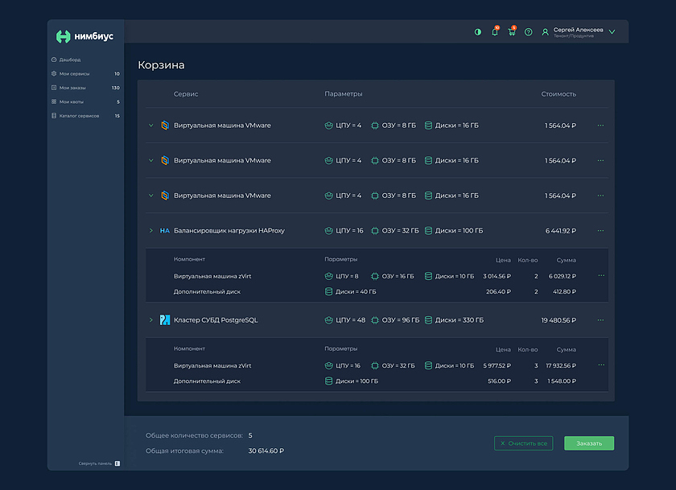676x490 pixels.
Task: Toggle the dark/light theme icon
Action: point(478,32)
